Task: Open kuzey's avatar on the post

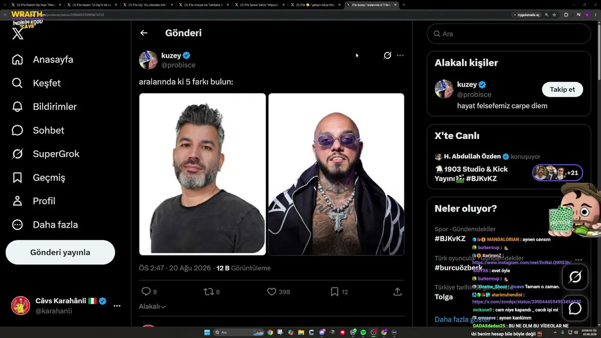Action: point(148,60)
